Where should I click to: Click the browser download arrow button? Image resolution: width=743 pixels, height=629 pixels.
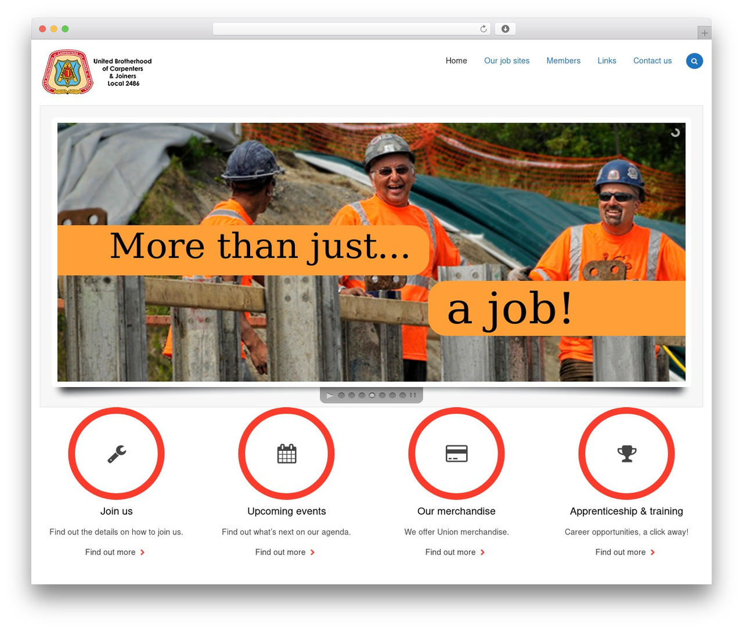click(x=505, y=29)
